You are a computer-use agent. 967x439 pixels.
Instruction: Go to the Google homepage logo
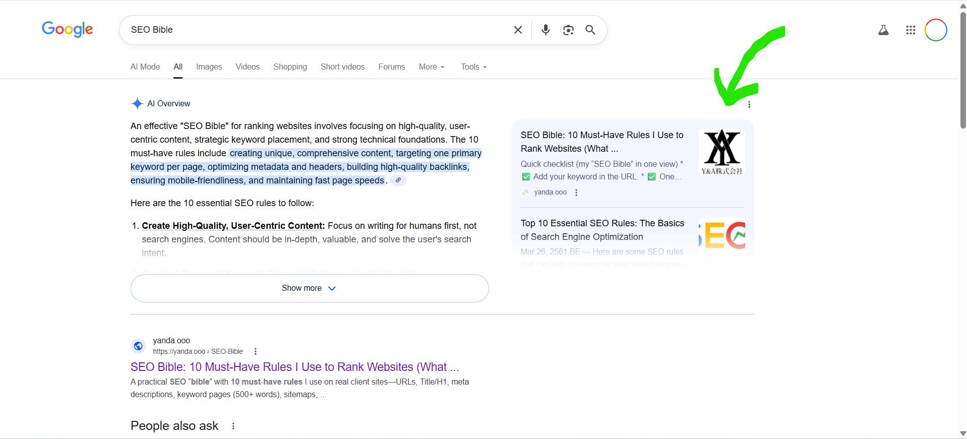68,29
